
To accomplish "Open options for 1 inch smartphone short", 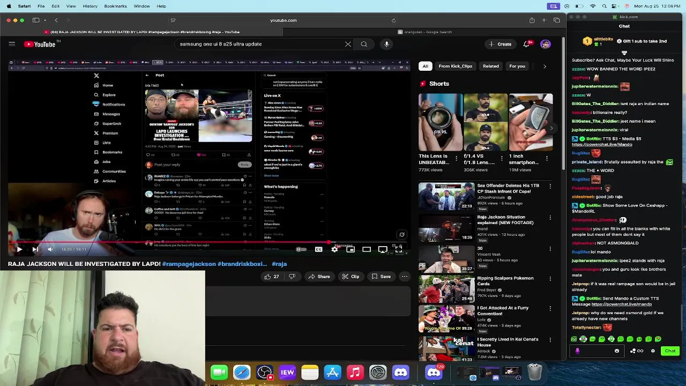I will click(547, 158).
